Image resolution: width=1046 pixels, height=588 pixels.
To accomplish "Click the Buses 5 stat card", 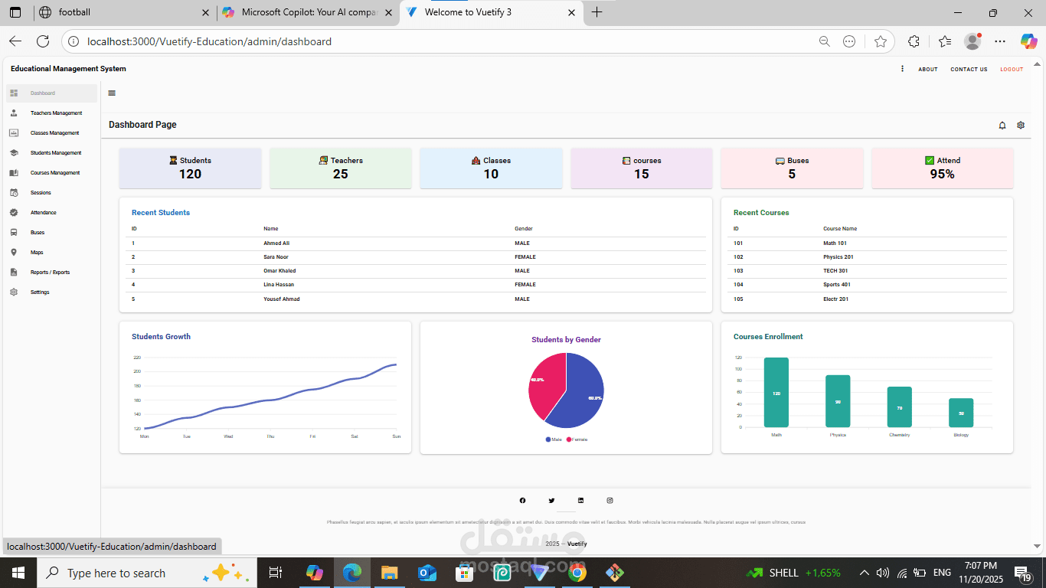I will [792, 168].
